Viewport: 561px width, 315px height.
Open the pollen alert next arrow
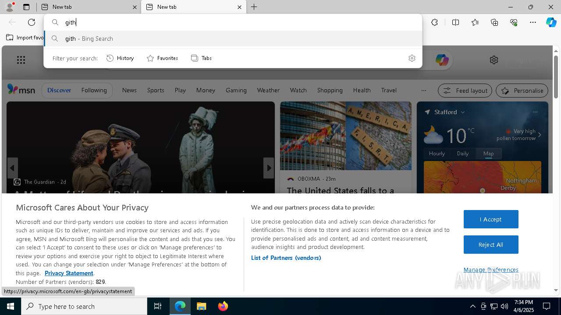click(x=540, y=135)
